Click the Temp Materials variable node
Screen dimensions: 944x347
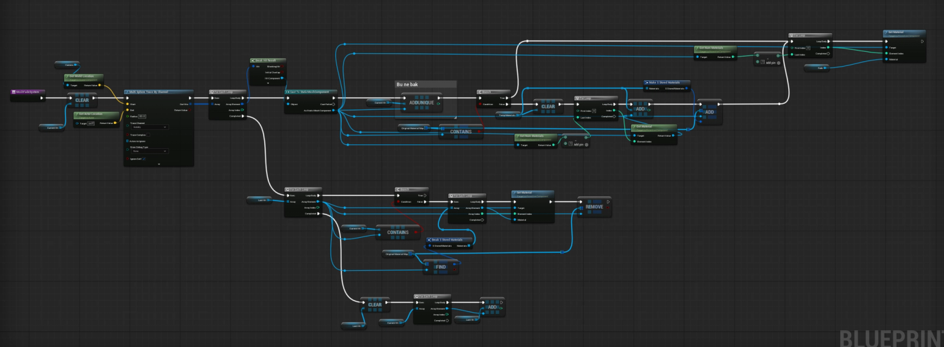tap(508, 115)
